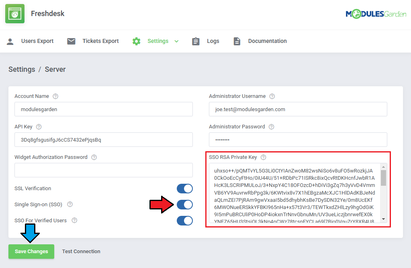Click the Users Export person icon
Screen dimensions: 411x268
click(x=10, y=41)
